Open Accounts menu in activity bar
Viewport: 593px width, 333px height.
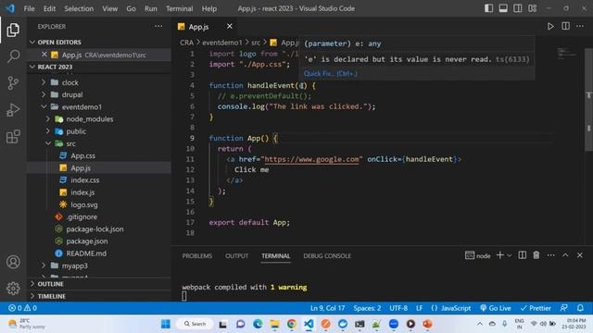click(13, 262)
